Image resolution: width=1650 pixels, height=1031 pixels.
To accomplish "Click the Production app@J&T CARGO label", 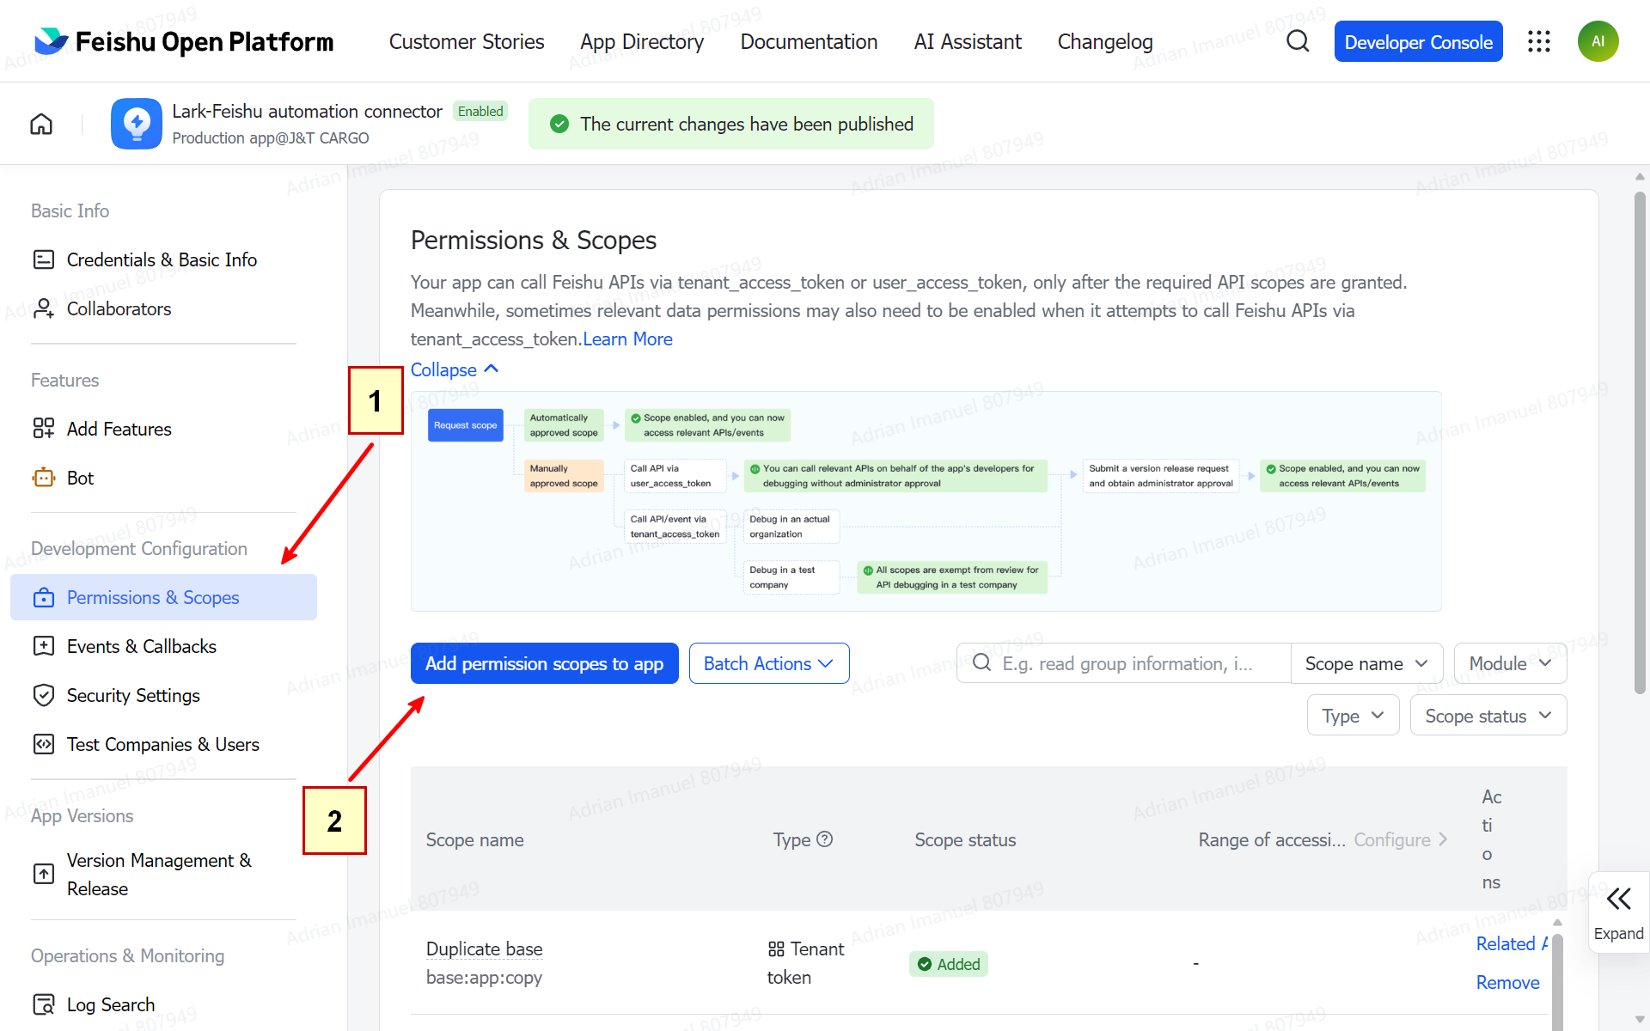I will pos(271,138).
